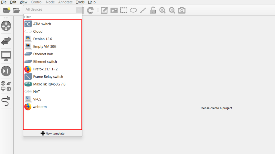Select the Draw a line tool

143,10
